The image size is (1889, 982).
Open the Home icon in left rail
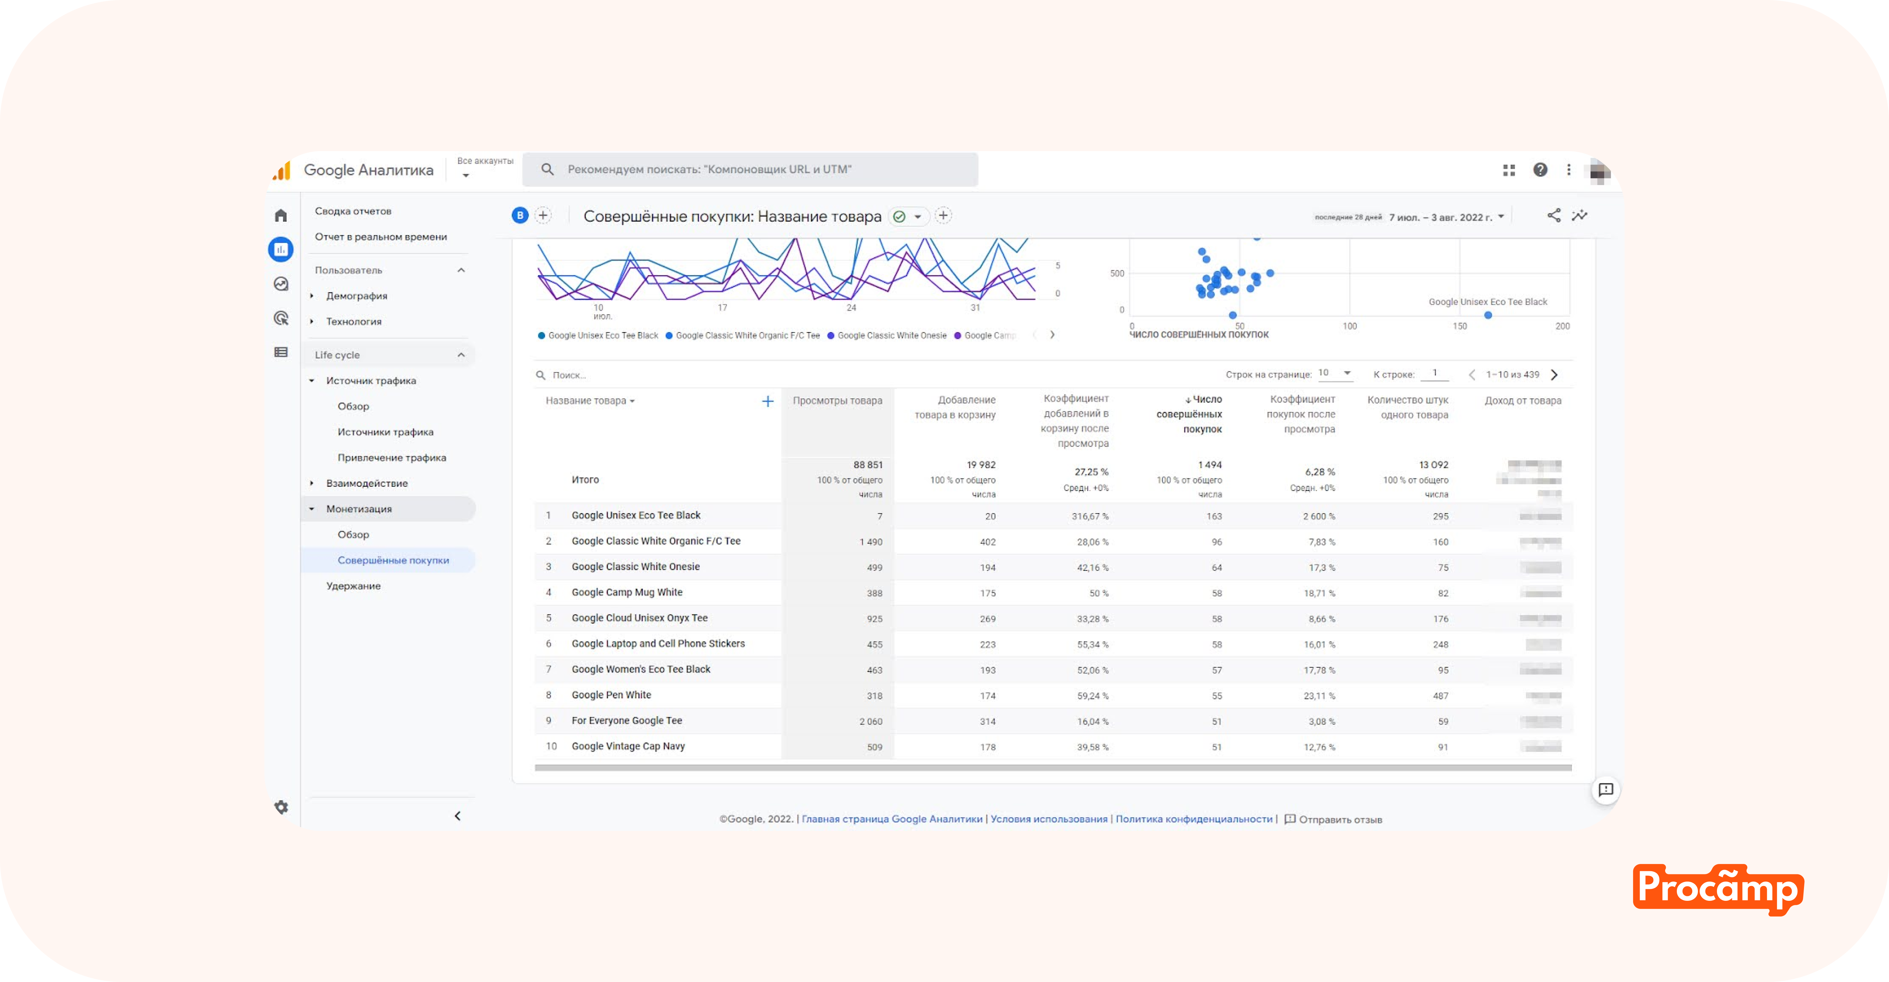pos(281,216)
